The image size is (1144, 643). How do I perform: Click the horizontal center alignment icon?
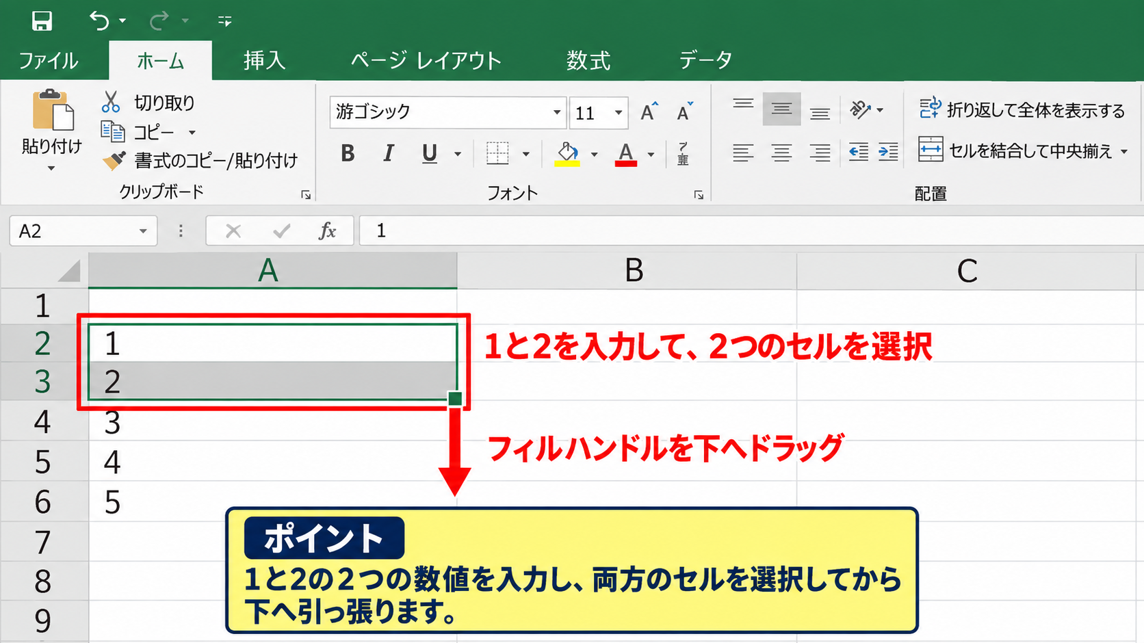[x=781, y=152]
